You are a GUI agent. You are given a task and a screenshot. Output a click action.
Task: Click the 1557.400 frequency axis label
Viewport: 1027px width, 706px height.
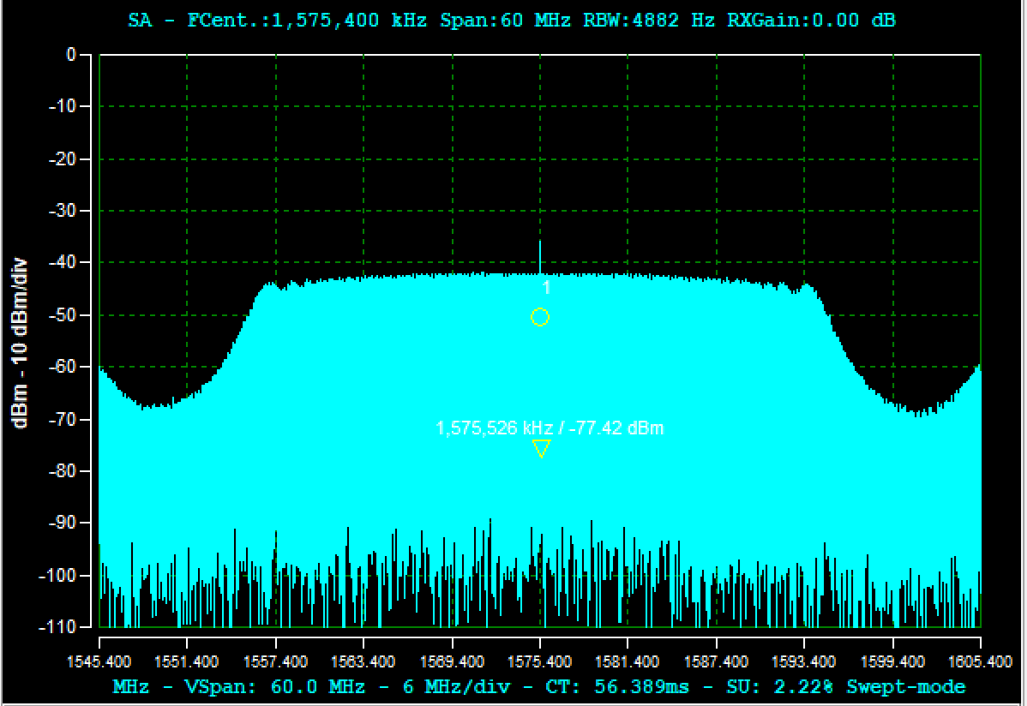pos(276,661)
